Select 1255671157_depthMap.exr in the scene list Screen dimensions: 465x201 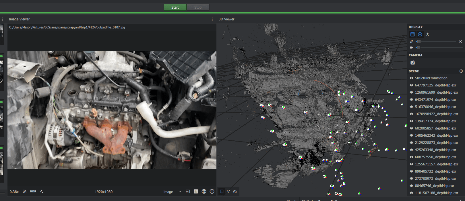coord(436,164)
